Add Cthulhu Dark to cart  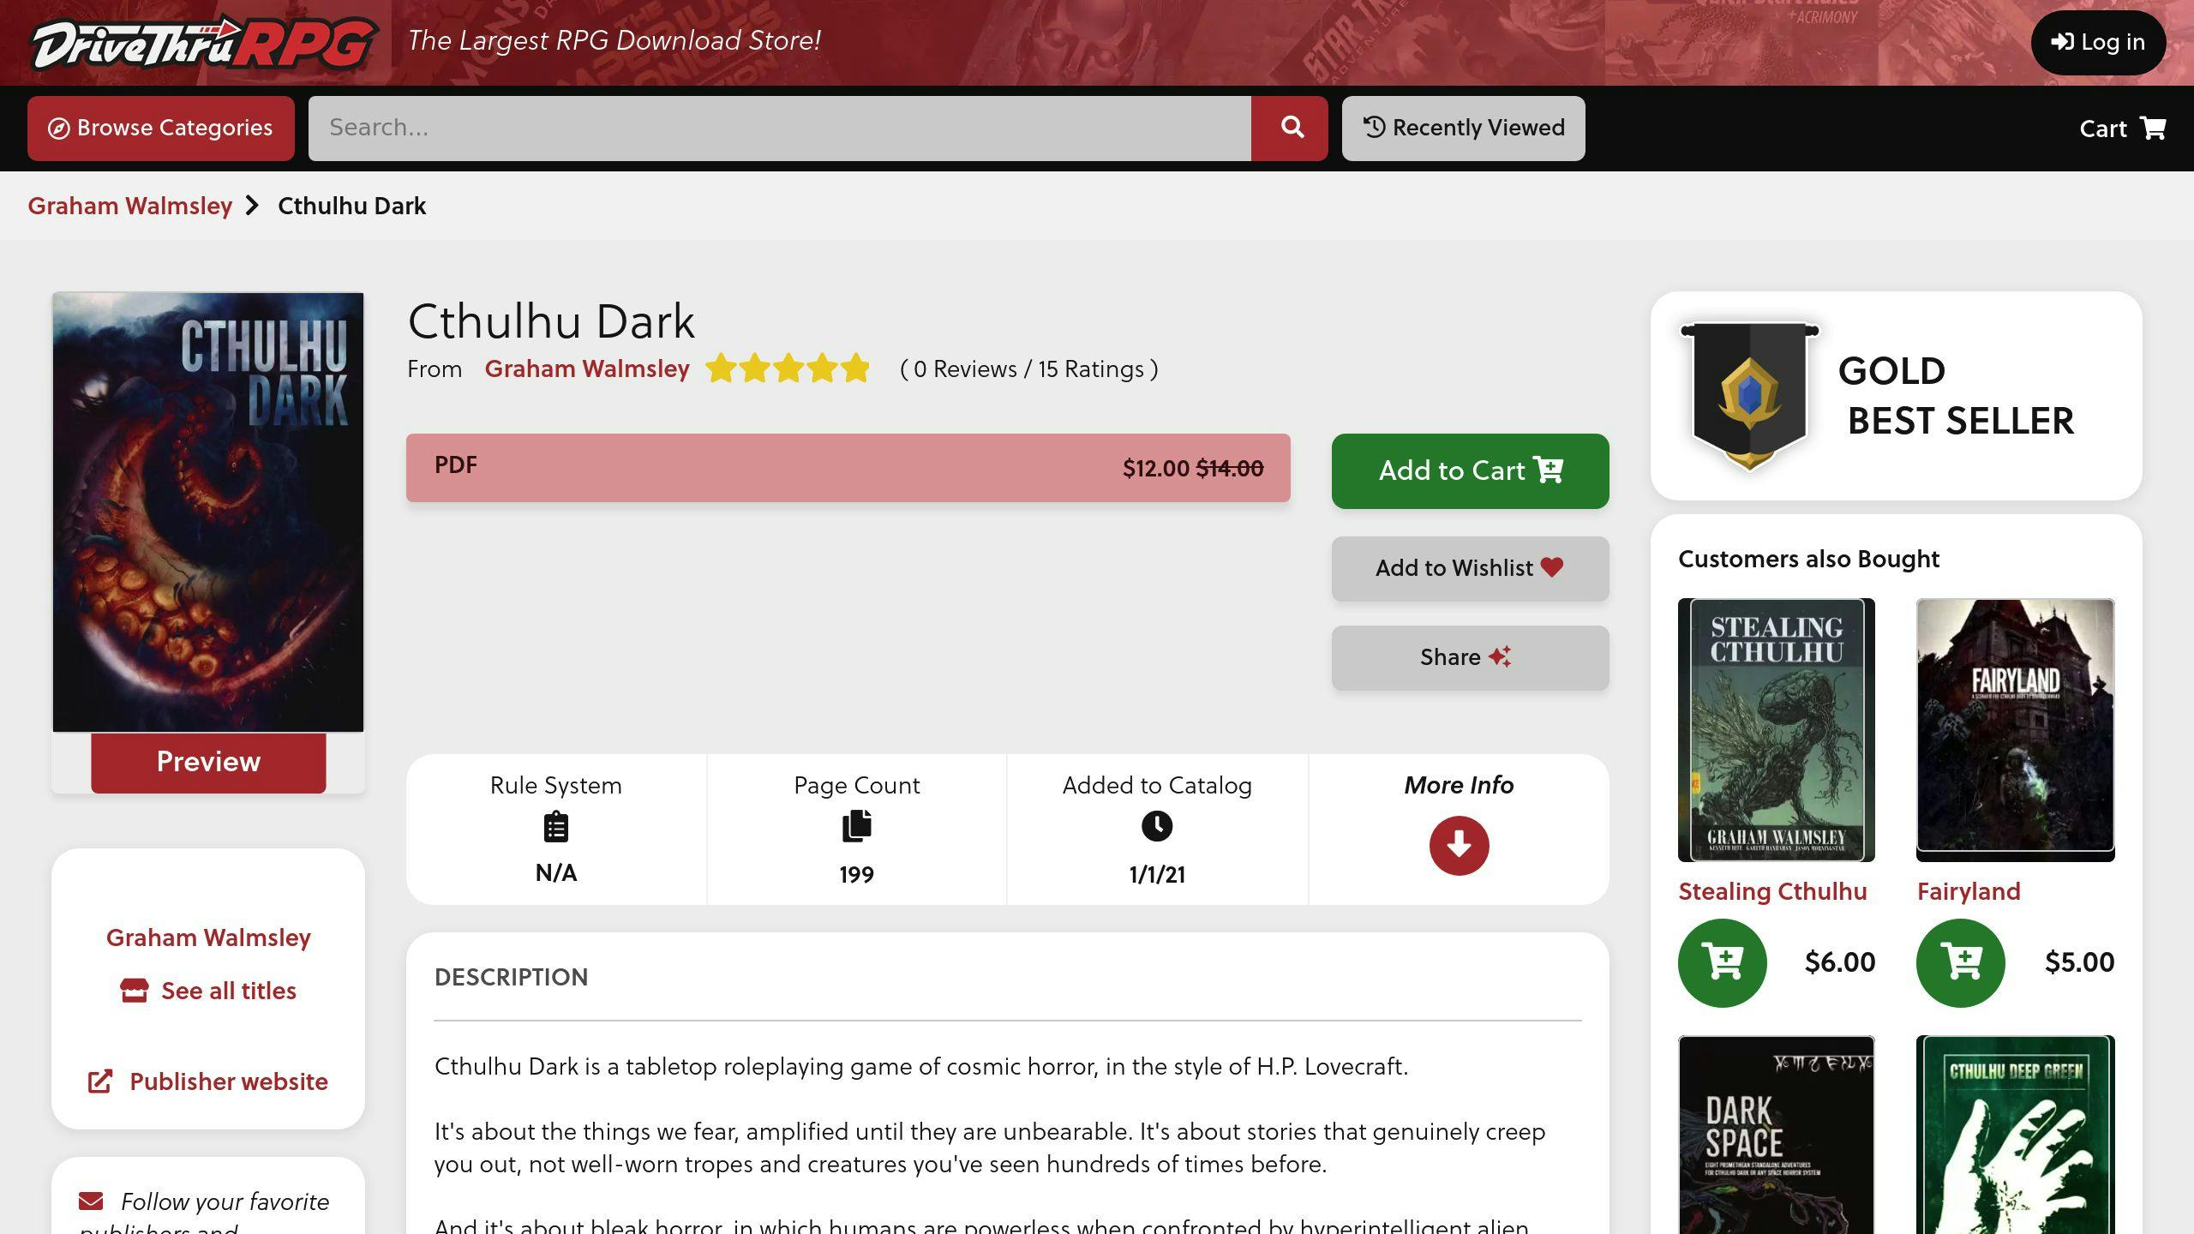[1471, 471]
